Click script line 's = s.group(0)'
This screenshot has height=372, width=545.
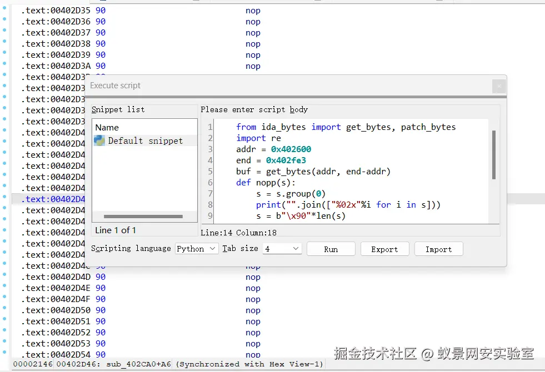click(291, 194)
